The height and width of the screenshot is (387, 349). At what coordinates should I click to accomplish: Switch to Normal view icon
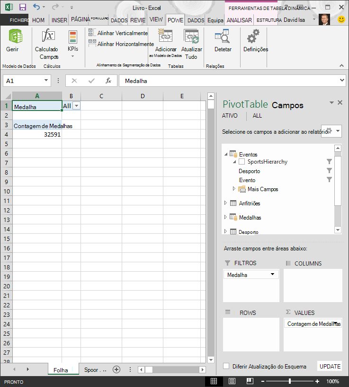pos(214,381)
